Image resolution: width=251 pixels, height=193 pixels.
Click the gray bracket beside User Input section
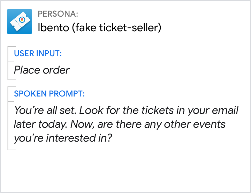pyautogui.click(x=8, y=62)
